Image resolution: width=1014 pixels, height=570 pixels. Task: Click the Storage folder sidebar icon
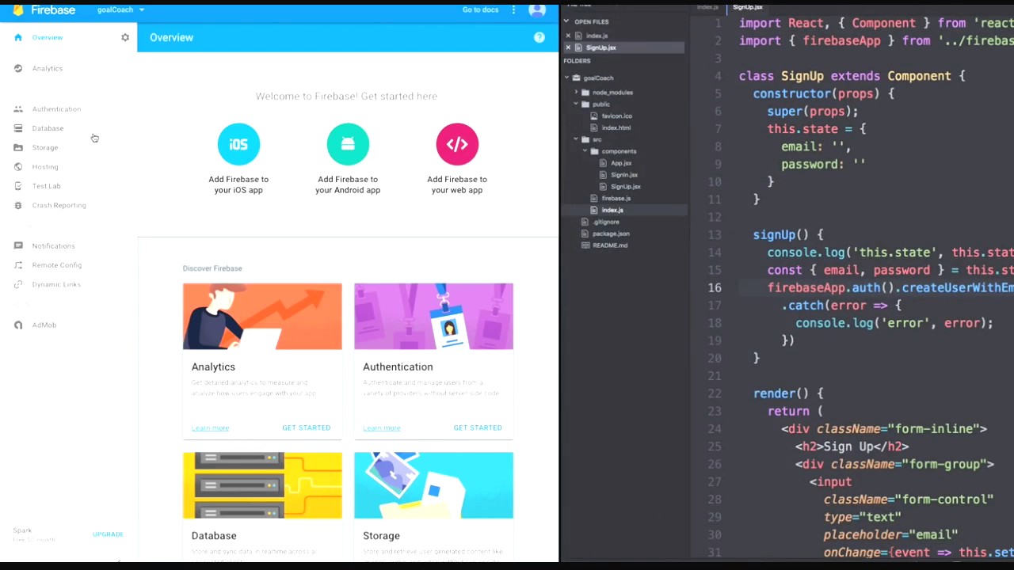coord(18,147)
